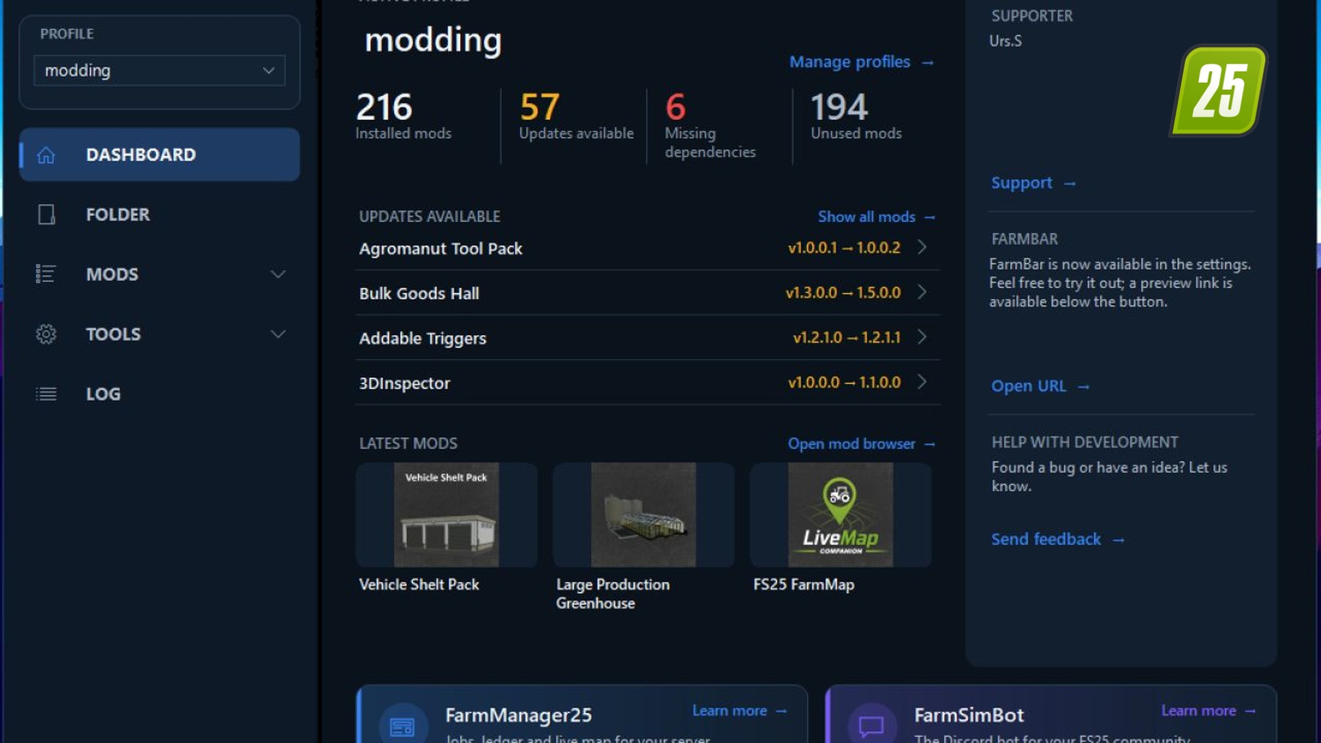
Task: Expand the Mods menu chevron
Action: [278, 274]
